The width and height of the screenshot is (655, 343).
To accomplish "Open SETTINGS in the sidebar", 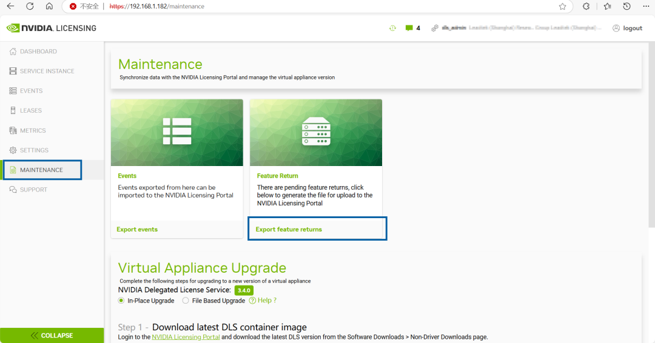I will pos(34,150).
